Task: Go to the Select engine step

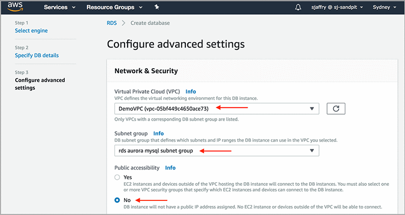Action: [x=31, y=31]
